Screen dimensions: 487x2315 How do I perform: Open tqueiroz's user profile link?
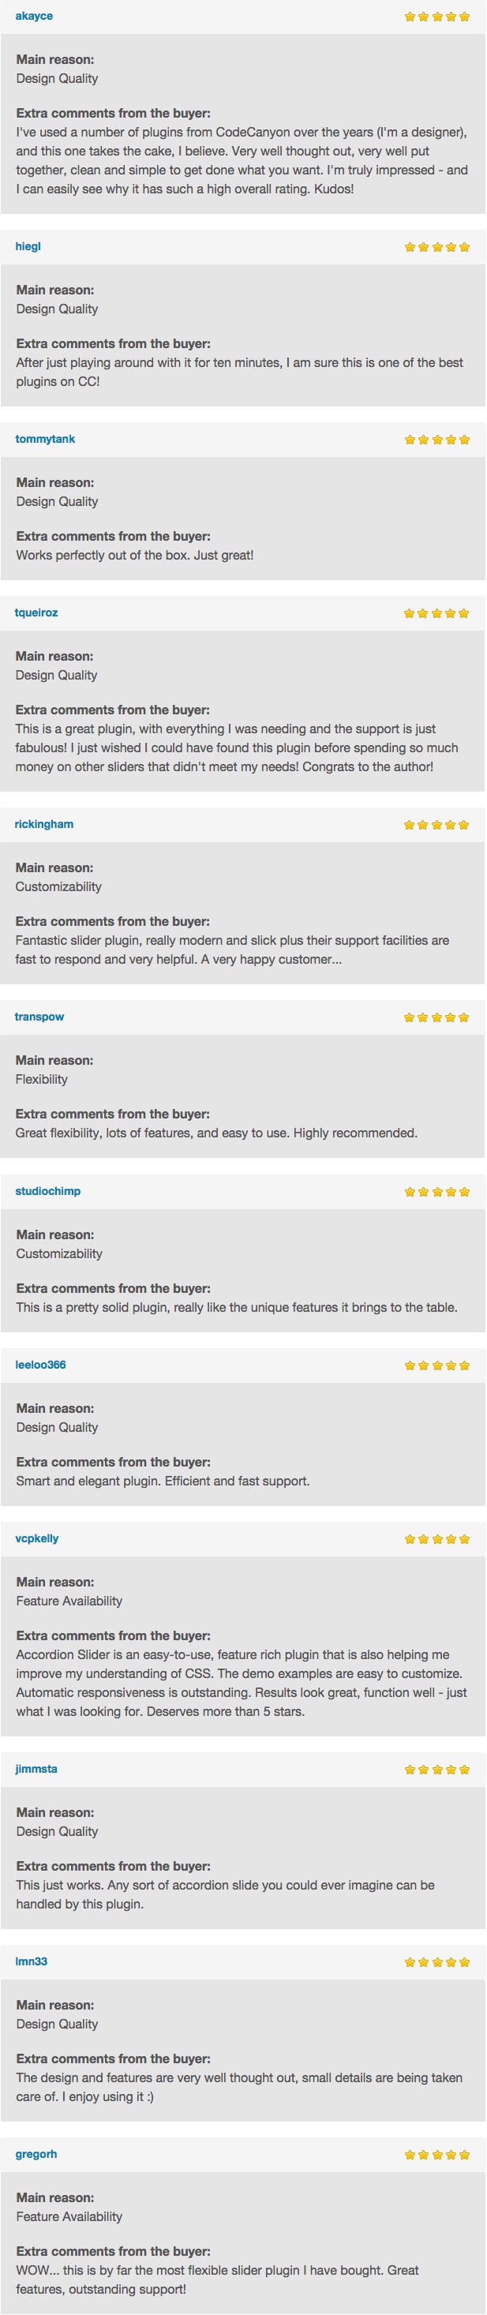click(x=36, y=613)
